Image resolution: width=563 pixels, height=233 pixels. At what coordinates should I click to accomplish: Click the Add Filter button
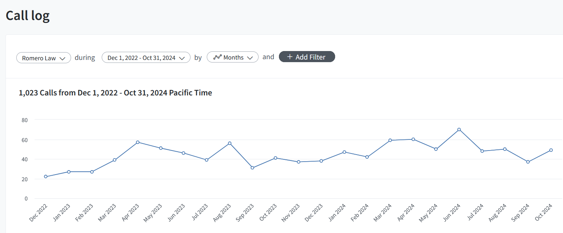click(307, 57)
